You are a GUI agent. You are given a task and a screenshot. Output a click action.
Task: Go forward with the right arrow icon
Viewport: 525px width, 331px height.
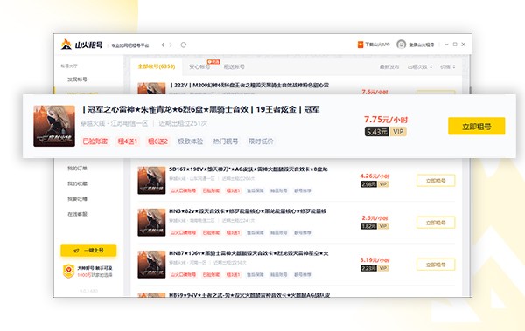pyautogui.click(x=171, y=45)
